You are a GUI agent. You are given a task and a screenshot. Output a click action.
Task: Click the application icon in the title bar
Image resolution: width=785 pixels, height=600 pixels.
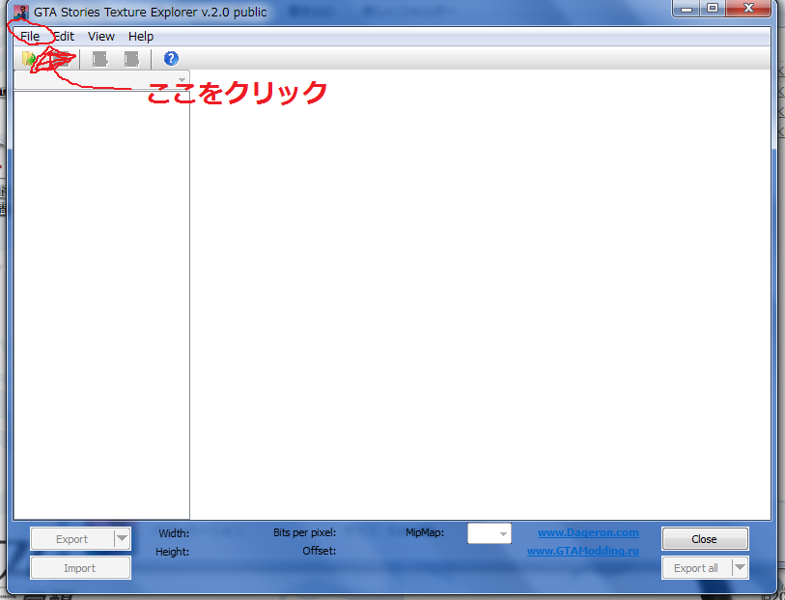coord(21,12)
